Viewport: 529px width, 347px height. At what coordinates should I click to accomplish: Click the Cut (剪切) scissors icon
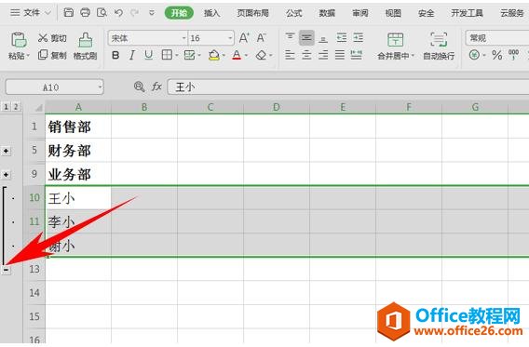[43, 38]
